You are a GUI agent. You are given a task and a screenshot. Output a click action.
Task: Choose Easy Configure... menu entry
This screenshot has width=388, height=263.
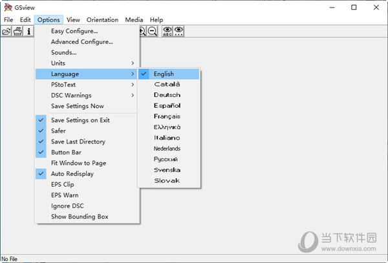[x=86, y=31]
